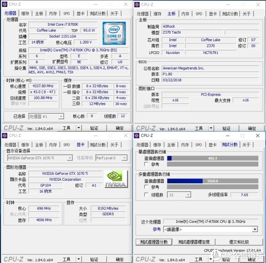This screenshot has height=263, width=266.
Task: Click single-thread score bar 465.1
Action: tap(213, 158)
